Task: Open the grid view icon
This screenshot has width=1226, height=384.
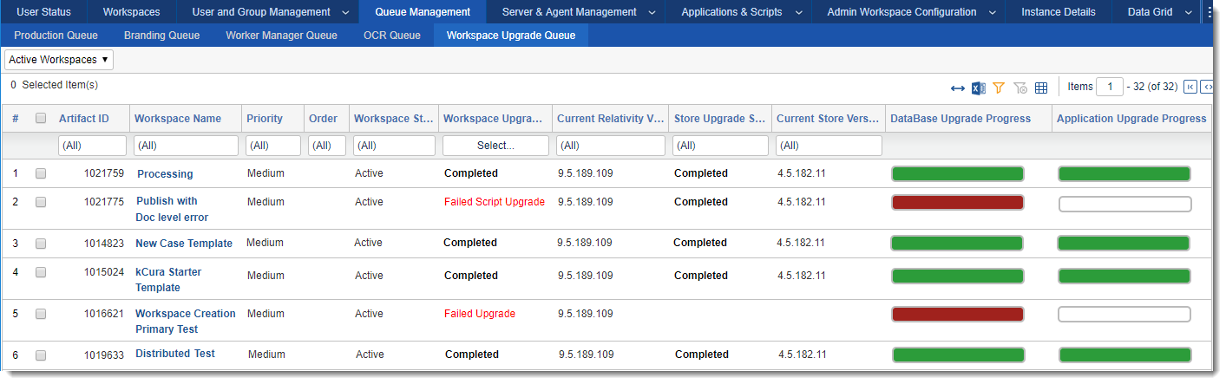Action: [x=1041, y=88]
